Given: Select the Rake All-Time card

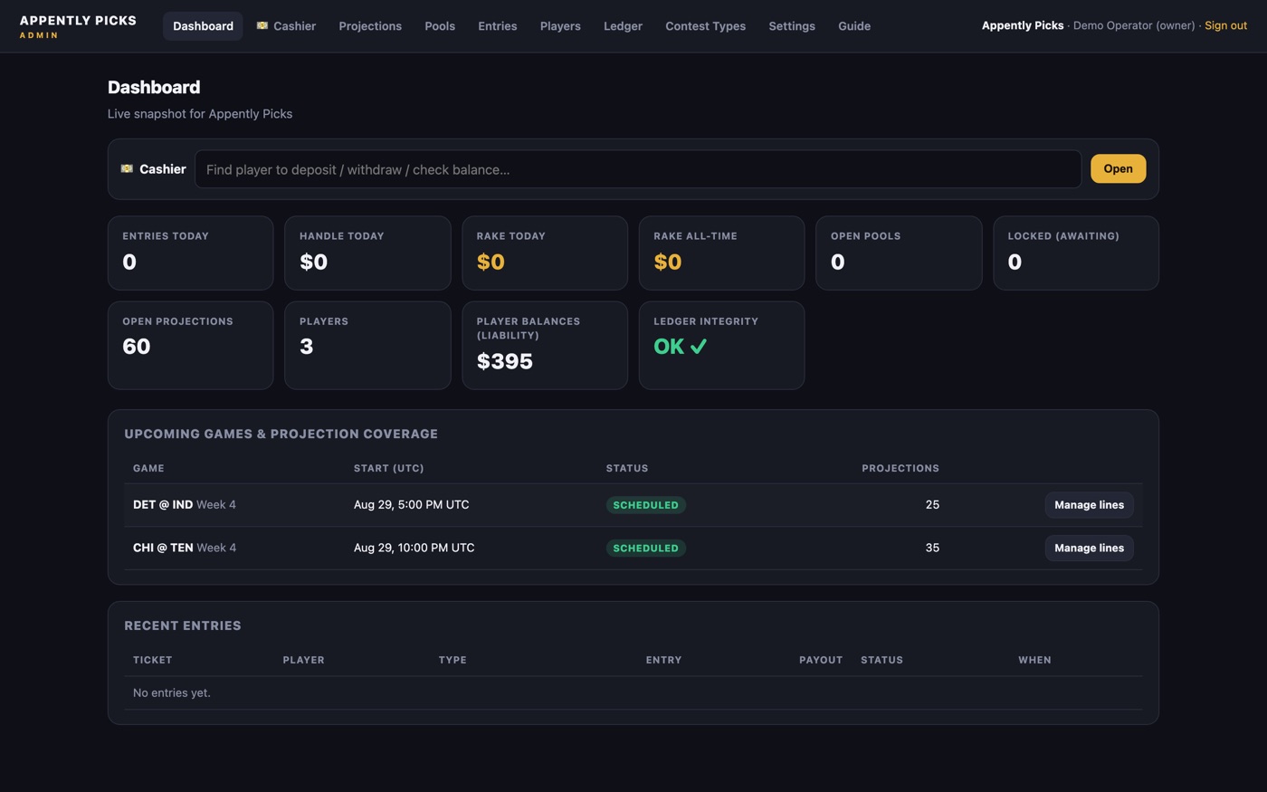Looking at the screenshot, I should click(721, 253).
